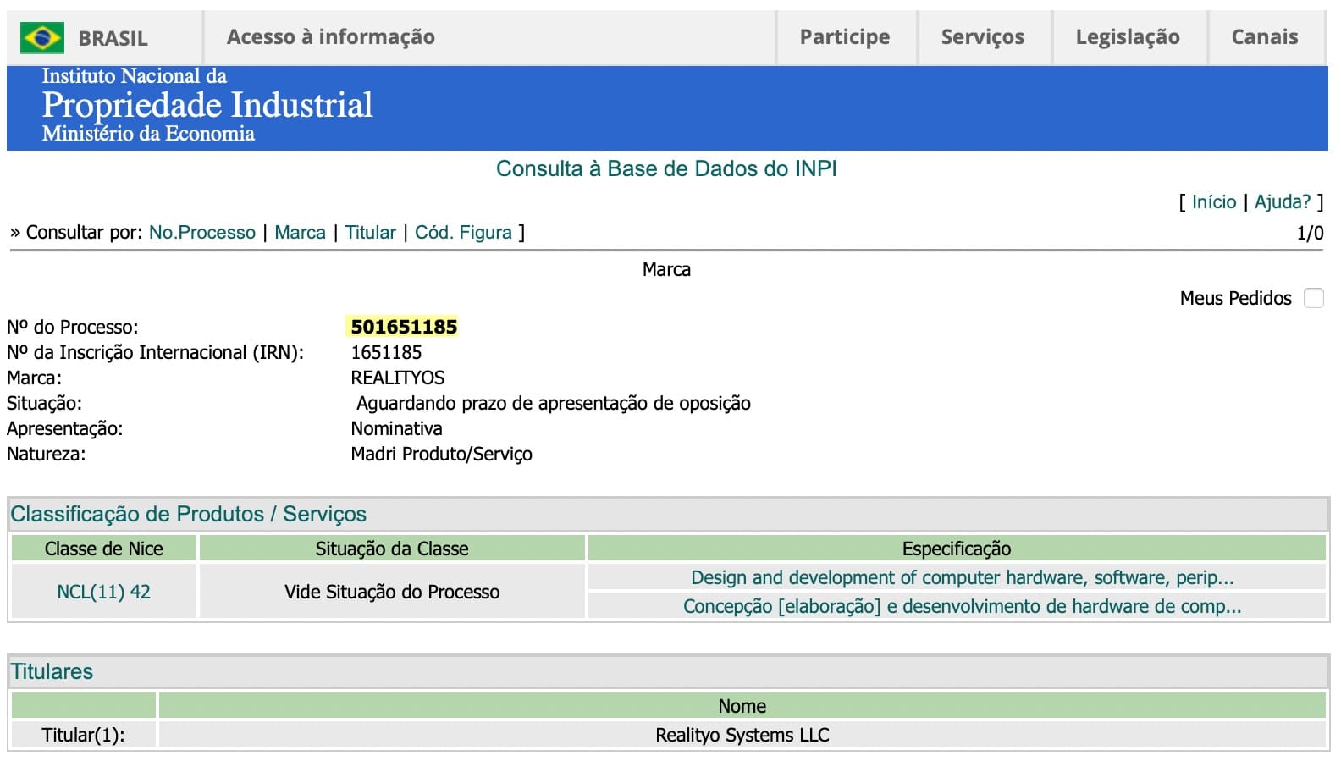Go to Início link
The width and height of the screenshot is (1341, 772).
click(1214, 201)
